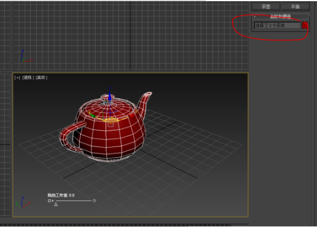Screen dimensions: 317x227
Task: Open the [真实] shading mode label menu
Action: pos(42,78)
